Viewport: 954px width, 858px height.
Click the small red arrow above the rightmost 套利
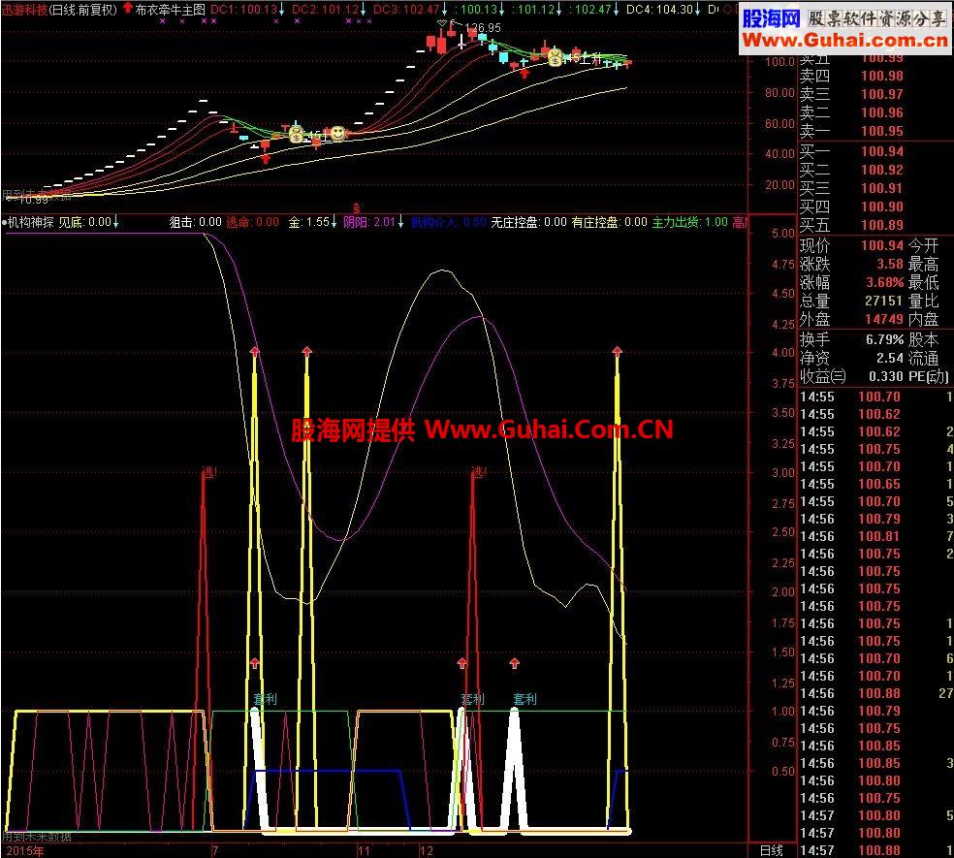(515, 663)
